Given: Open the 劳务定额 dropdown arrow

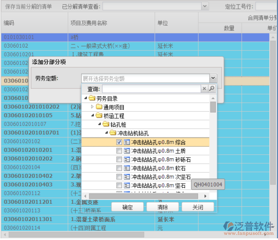Looking at the screenshot, I should coord(213,78).
